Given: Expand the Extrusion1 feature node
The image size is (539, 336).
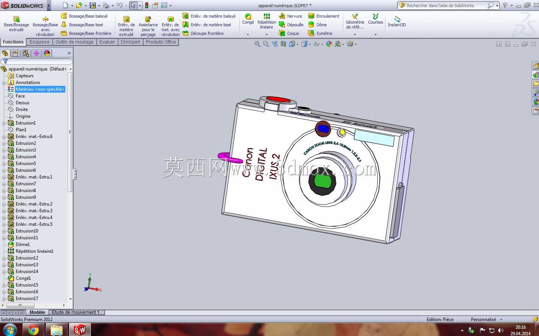Looking at the screenshot, I should 4,123.
